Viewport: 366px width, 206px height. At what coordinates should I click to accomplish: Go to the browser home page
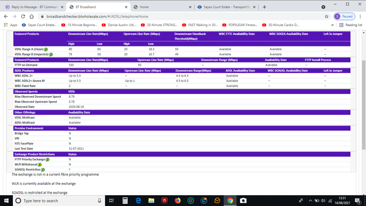(x=32, y=16)
